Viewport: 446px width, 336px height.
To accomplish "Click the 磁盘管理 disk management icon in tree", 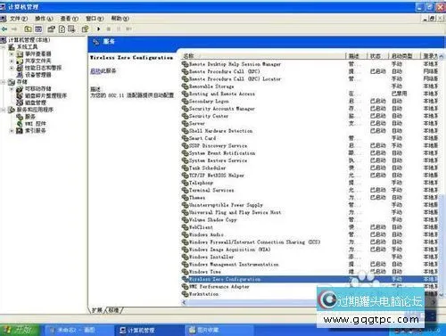I will [x=20, y=102].
